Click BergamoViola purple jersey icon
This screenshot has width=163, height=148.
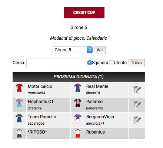click(78, 118)
